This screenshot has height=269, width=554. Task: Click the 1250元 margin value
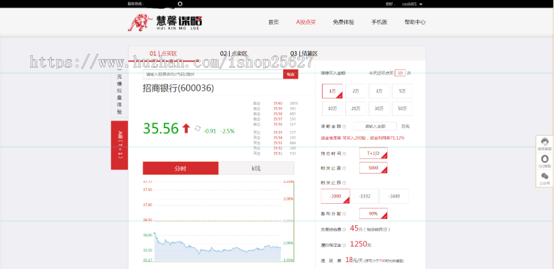pos(360,244)
